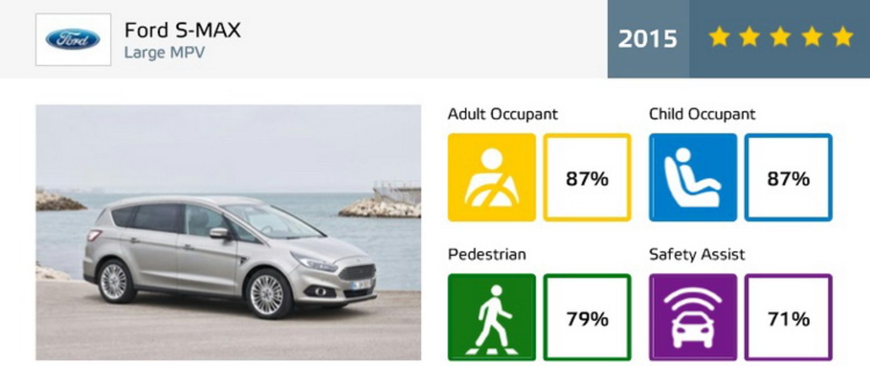The image size is (870, 366).
Task: Click the Adult Occupant heading
Action: (503, 114)
